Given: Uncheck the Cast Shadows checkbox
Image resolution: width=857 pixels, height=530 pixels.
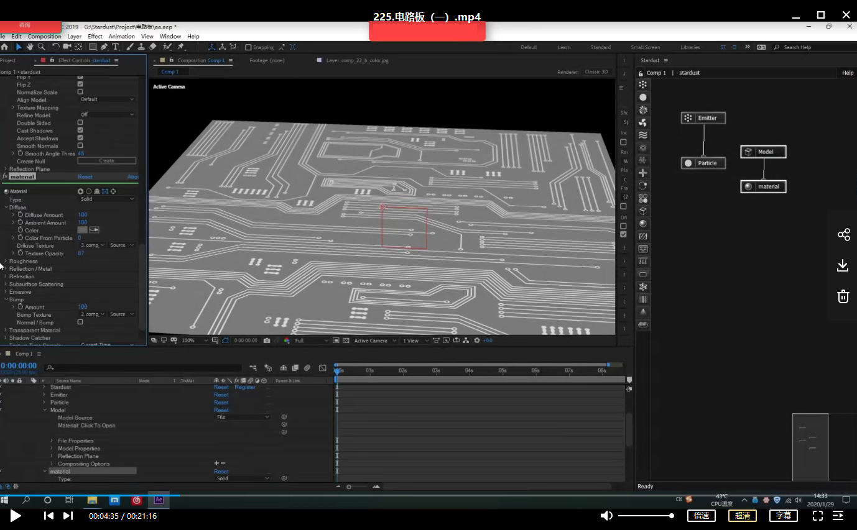Looking at the screenshot, I should [80, 130].
